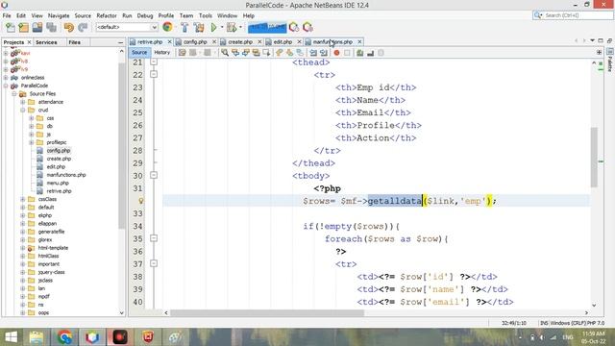Image resolution: width=615 pixels, height=346 pixels.
Task: Click the New Project toolbar icon
Action: 23,27
